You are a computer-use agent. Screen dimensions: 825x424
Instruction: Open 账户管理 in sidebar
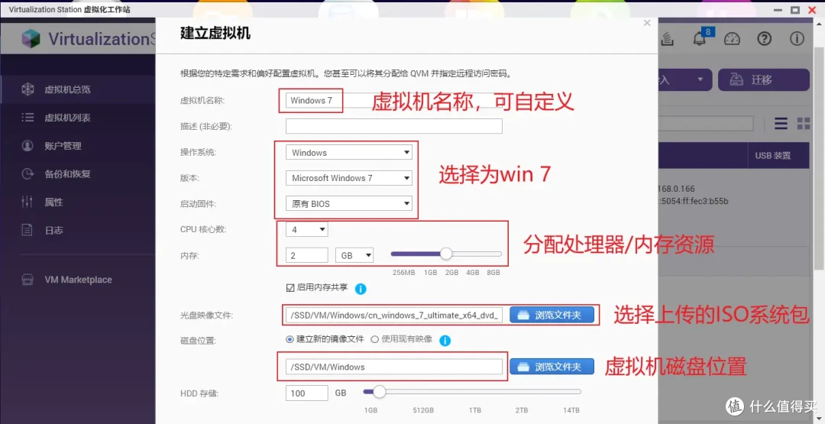[63, 146]
